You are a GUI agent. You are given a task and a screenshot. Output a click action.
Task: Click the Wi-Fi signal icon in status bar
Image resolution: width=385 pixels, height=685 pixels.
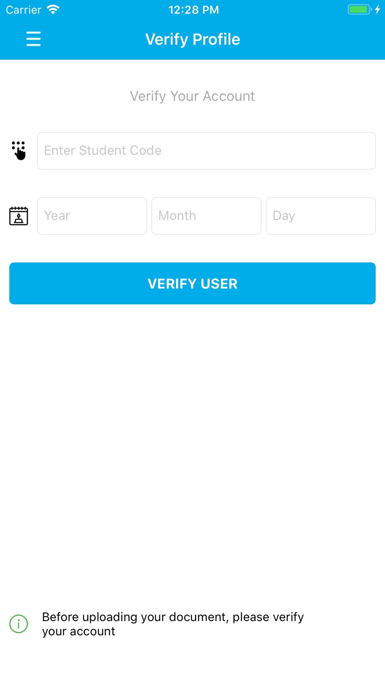tap(53, 10)
